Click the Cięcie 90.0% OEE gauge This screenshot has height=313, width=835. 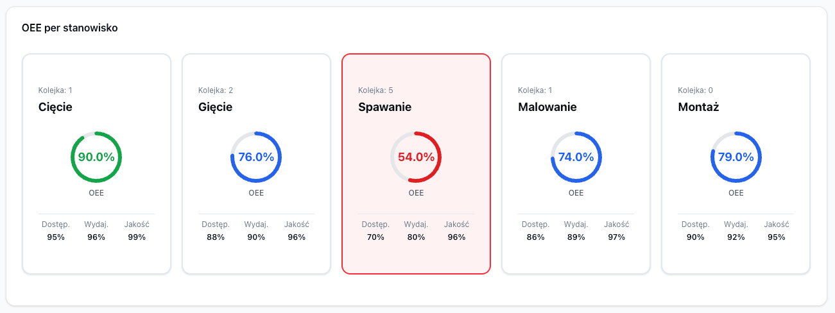96,157
